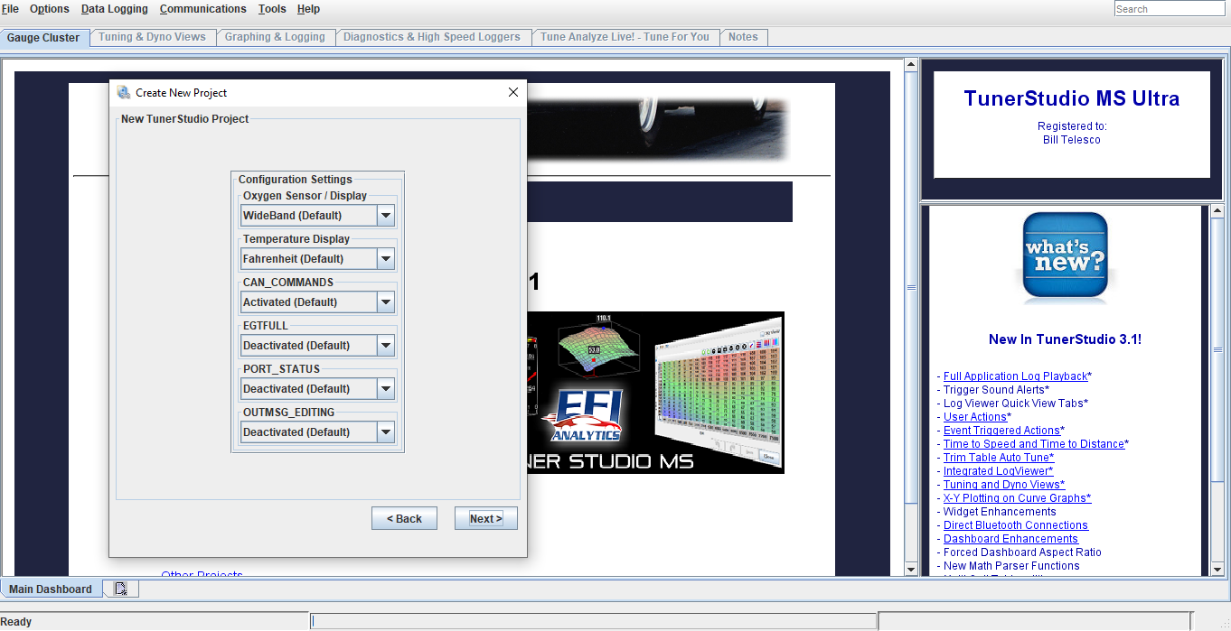This screenshot has width=1231, height=631.
Task: Open the Data Logging menu
Action: pos(115,9)
